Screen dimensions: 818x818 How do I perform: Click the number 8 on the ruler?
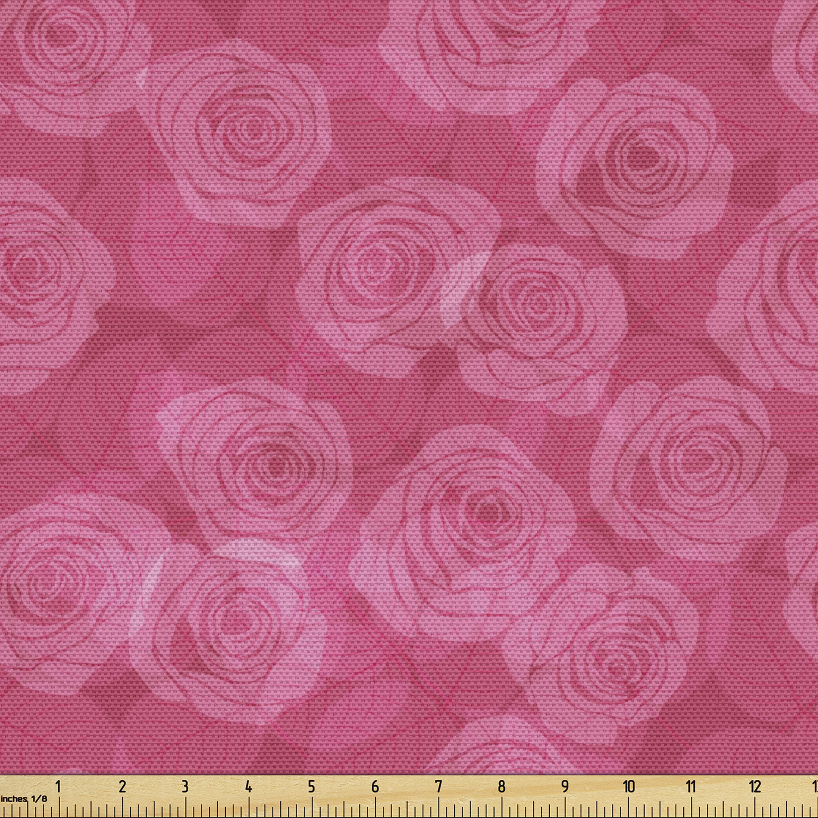(502, 786)
